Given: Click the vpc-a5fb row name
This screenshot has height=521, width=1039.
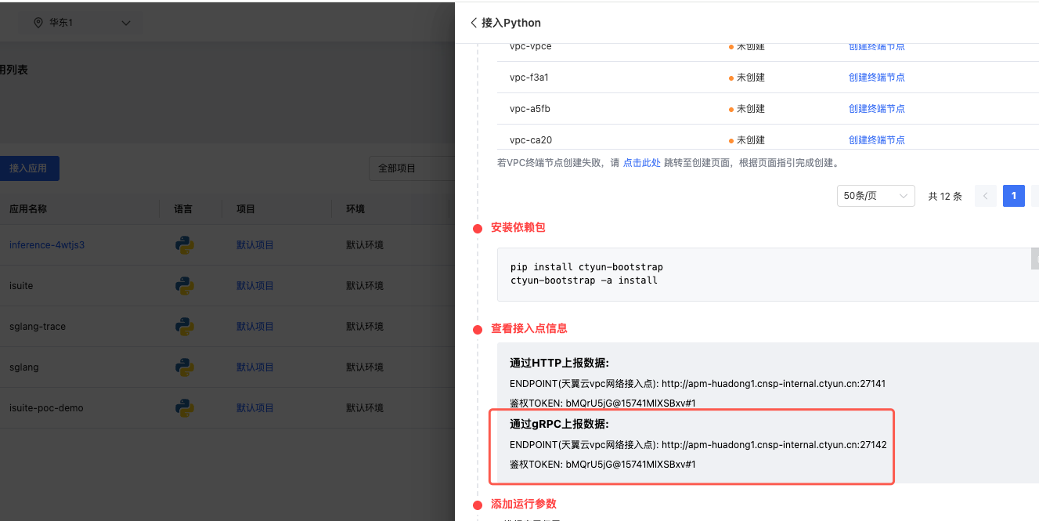Looking at the screenshot, I should [x=530, y=109].
